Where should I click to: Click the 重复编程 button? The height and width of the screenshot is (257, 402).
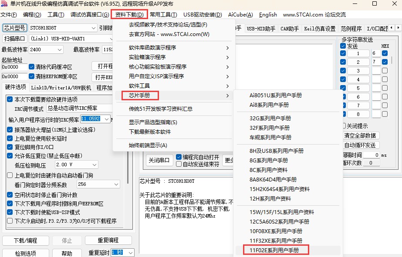[108, 241]
